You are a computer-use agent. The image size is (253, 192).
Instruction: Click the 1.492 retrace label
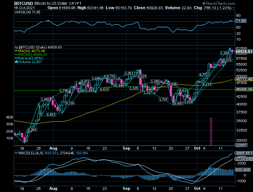(x=45, y=100)
